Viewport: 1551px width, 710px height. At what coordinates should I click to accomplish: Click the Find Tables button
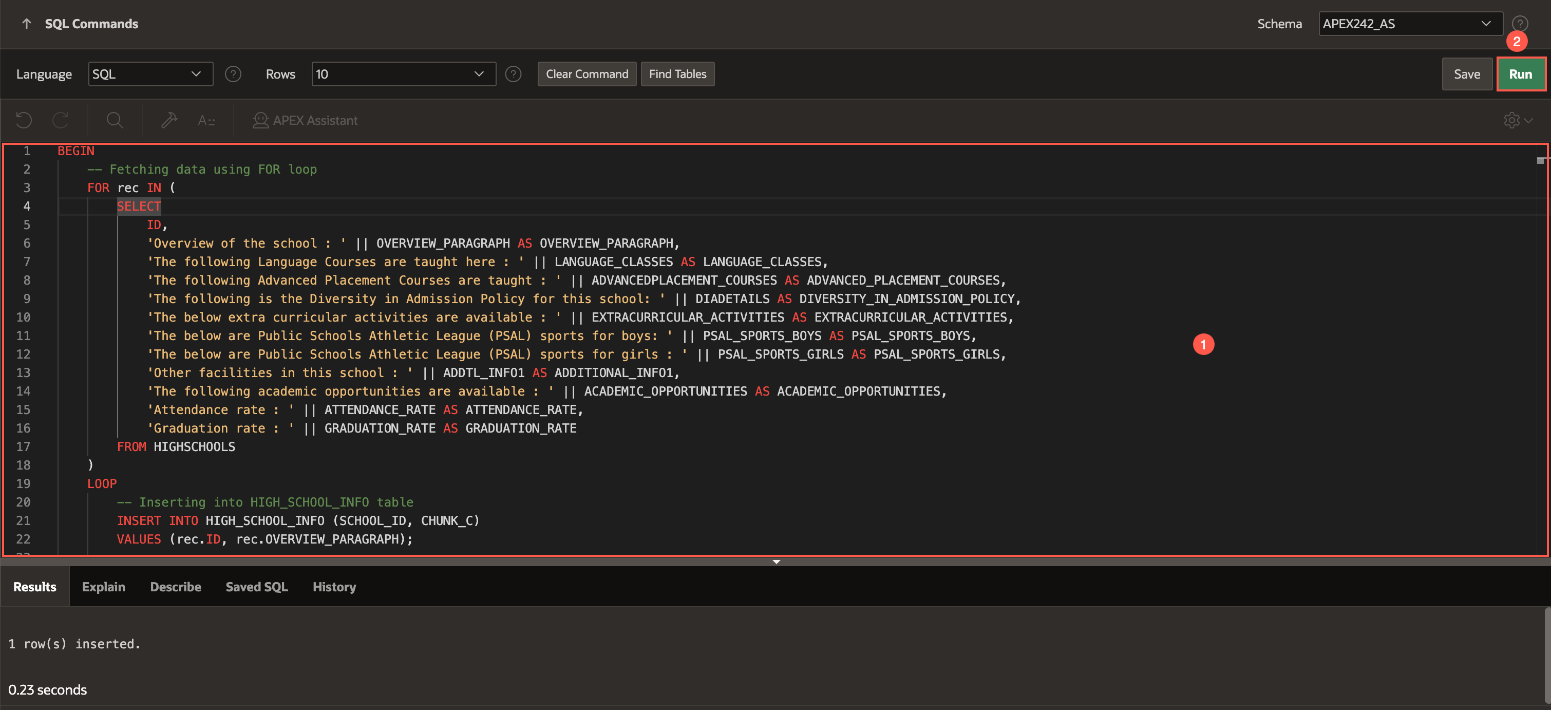(677, 74)
